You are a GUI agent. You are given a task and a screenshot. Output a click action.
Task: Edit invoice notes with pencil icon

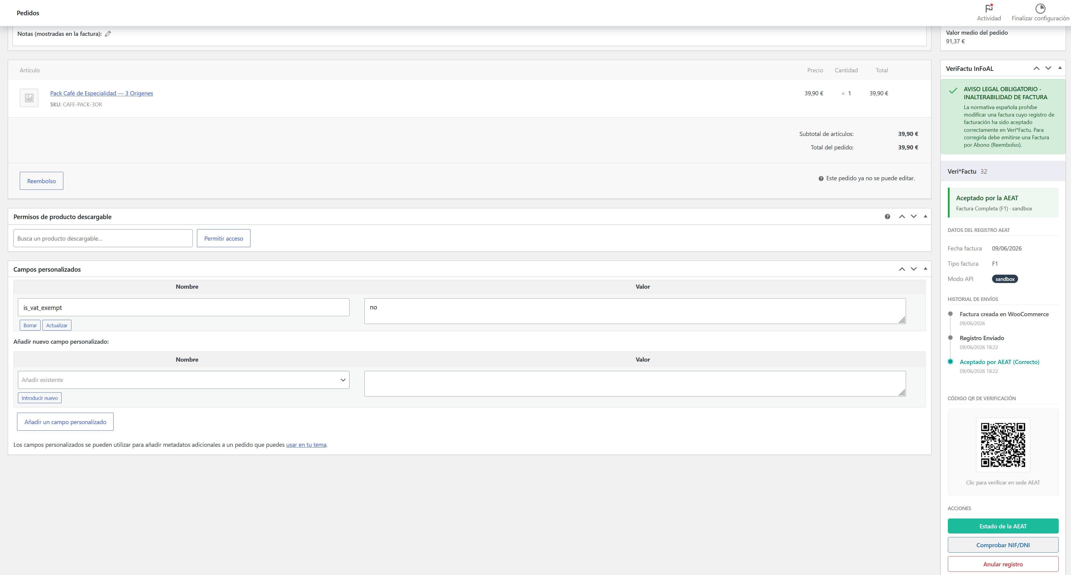(x=108, y=34)
